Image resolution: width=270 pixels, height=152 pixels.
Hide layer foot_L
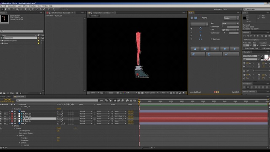(x=1, y=123)
